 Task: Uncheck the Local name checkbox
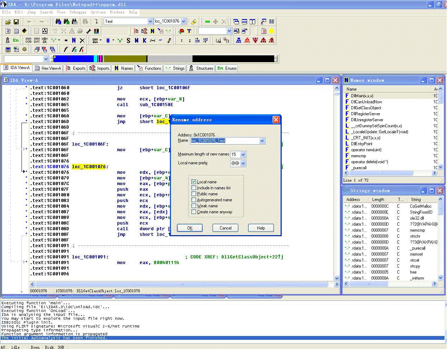tap(194, 182)
